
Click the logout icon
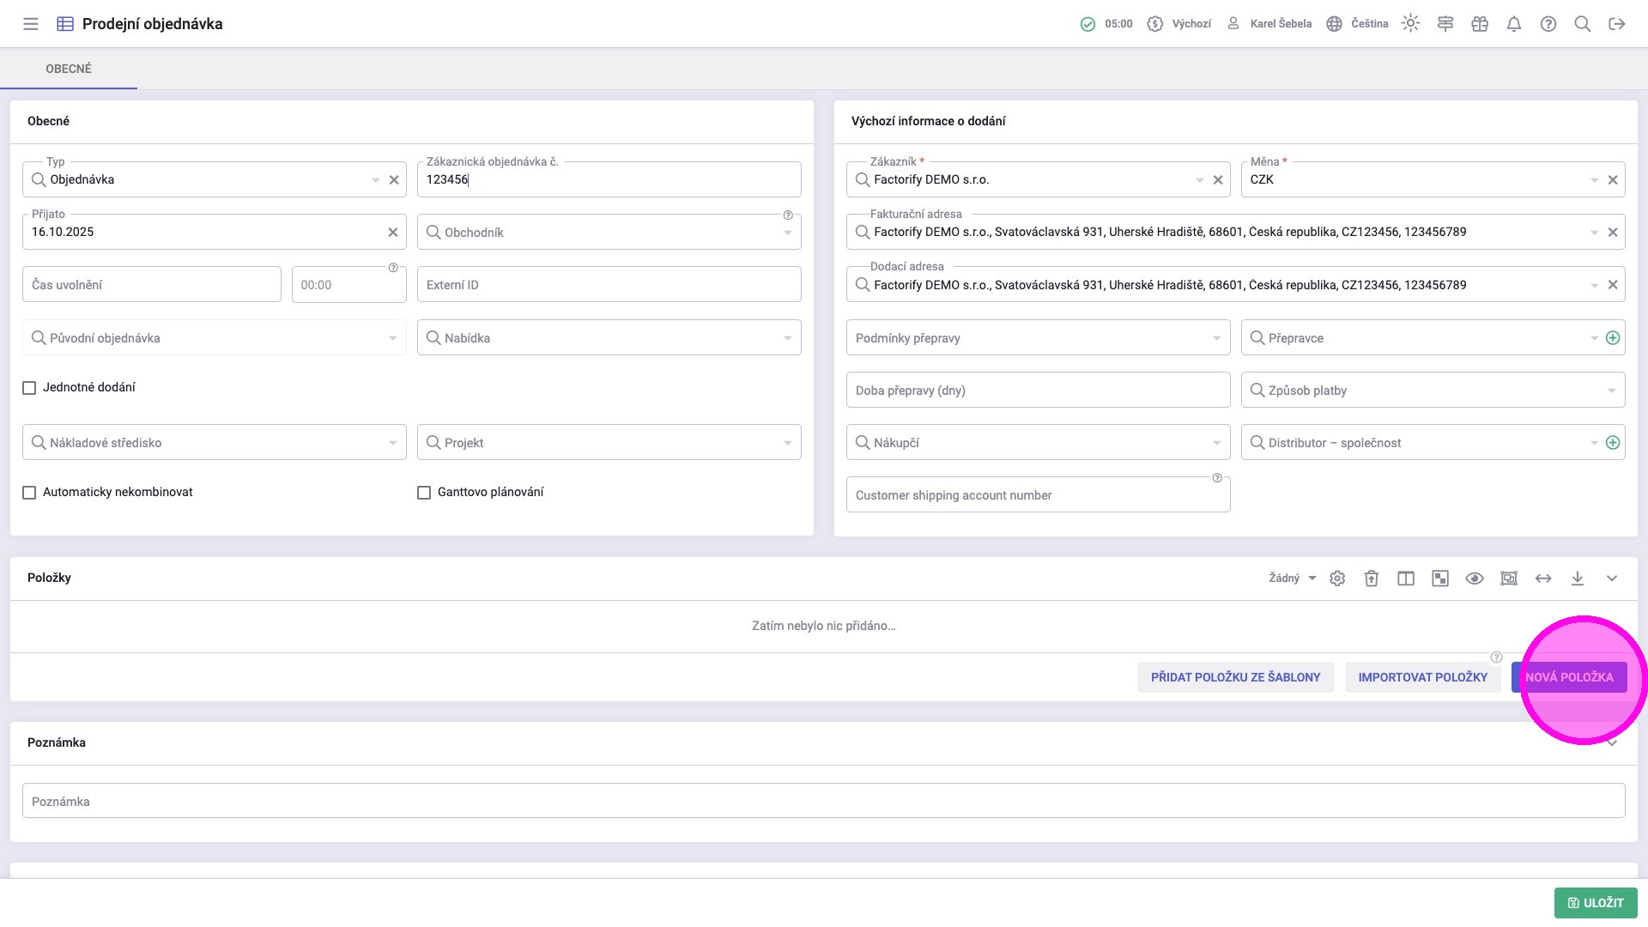coord(1617,24)
